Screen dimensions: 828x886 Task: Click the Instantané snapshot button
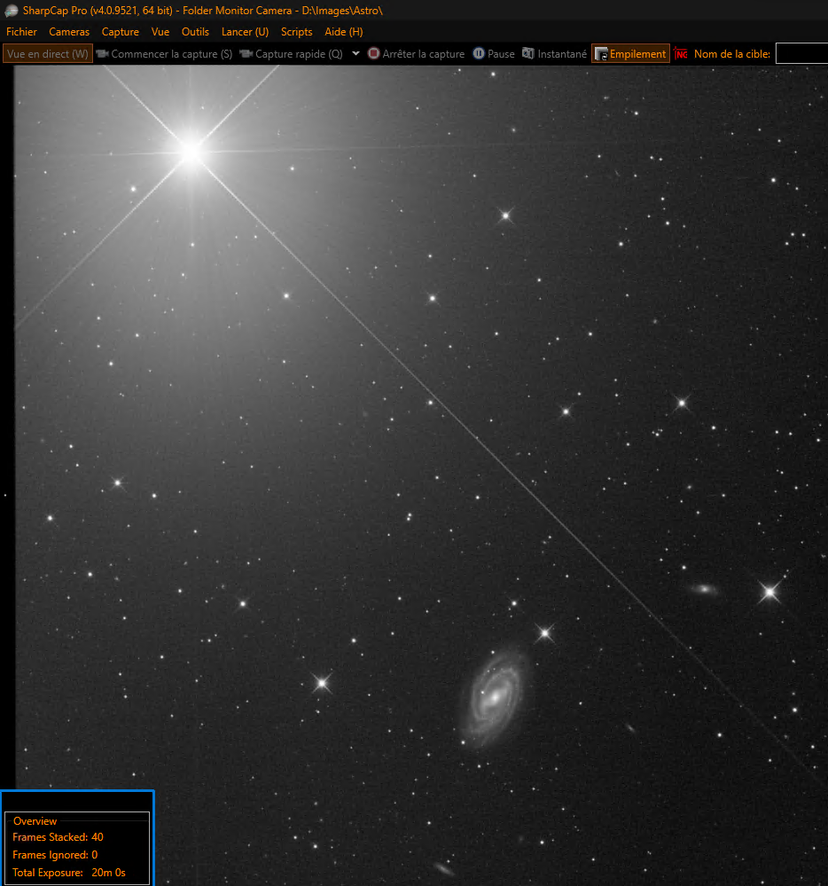pos(555,54)
